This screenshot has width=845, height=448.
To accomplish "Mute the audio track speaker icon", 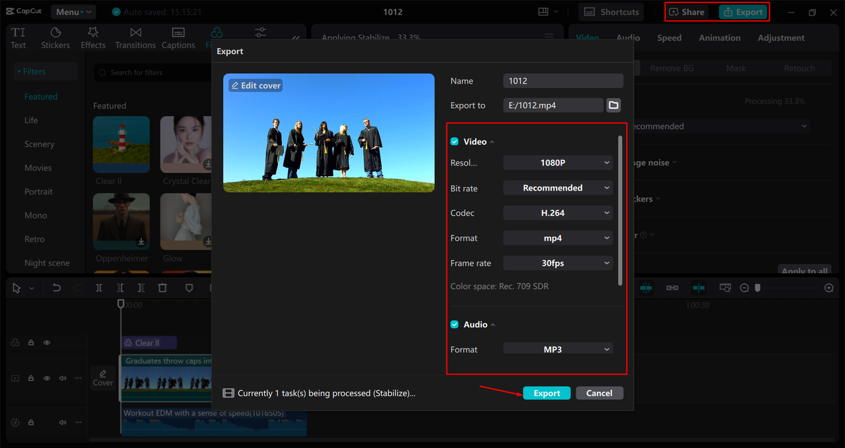I will tap(63, 422).
